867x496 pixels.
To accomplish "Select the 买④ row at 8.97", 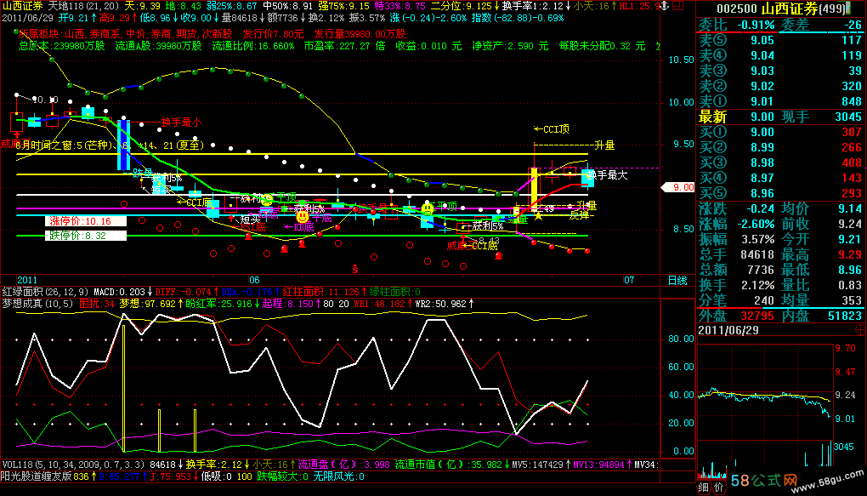I will click(x=780, y=179).
